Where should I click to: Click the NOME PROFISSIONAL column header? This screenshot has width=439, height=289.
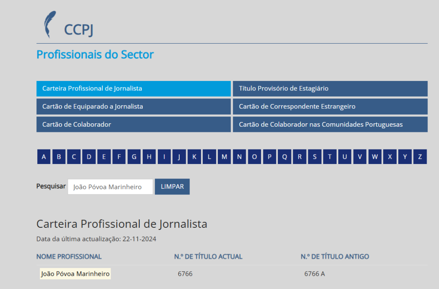69,256
